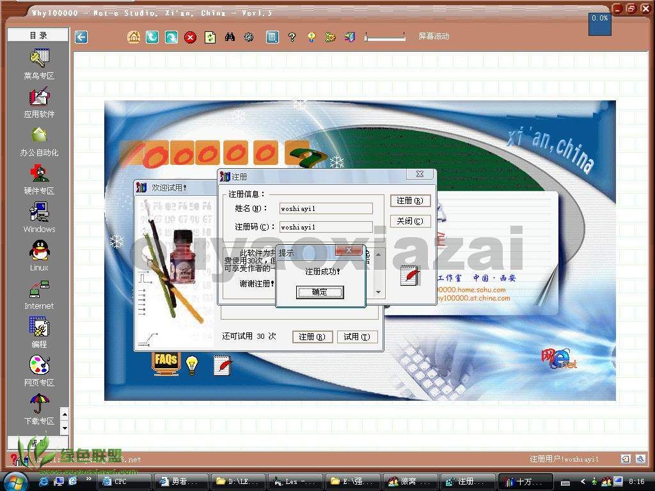Click the red X stop icon
Screen dimensions: 655x491
(x=191, y=38)
